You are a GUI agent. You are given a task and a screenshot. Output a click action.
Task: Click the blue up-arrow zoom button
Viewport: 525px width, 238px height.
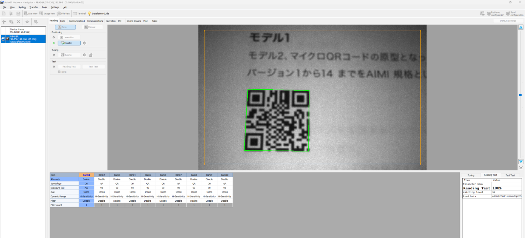point(521,27)
